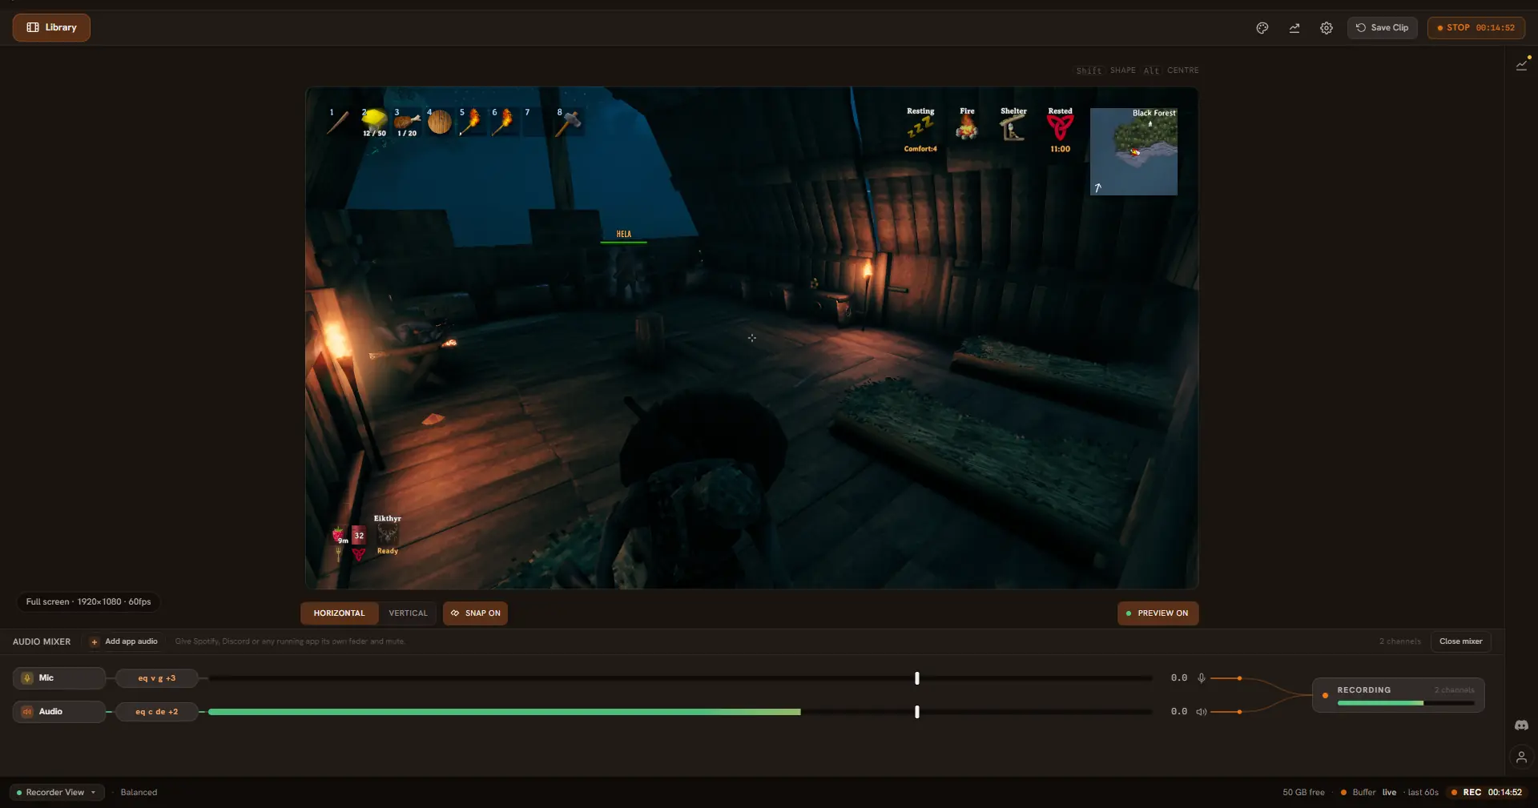
Task: Click the Mic source microphone icon
Action: [27, 678]
